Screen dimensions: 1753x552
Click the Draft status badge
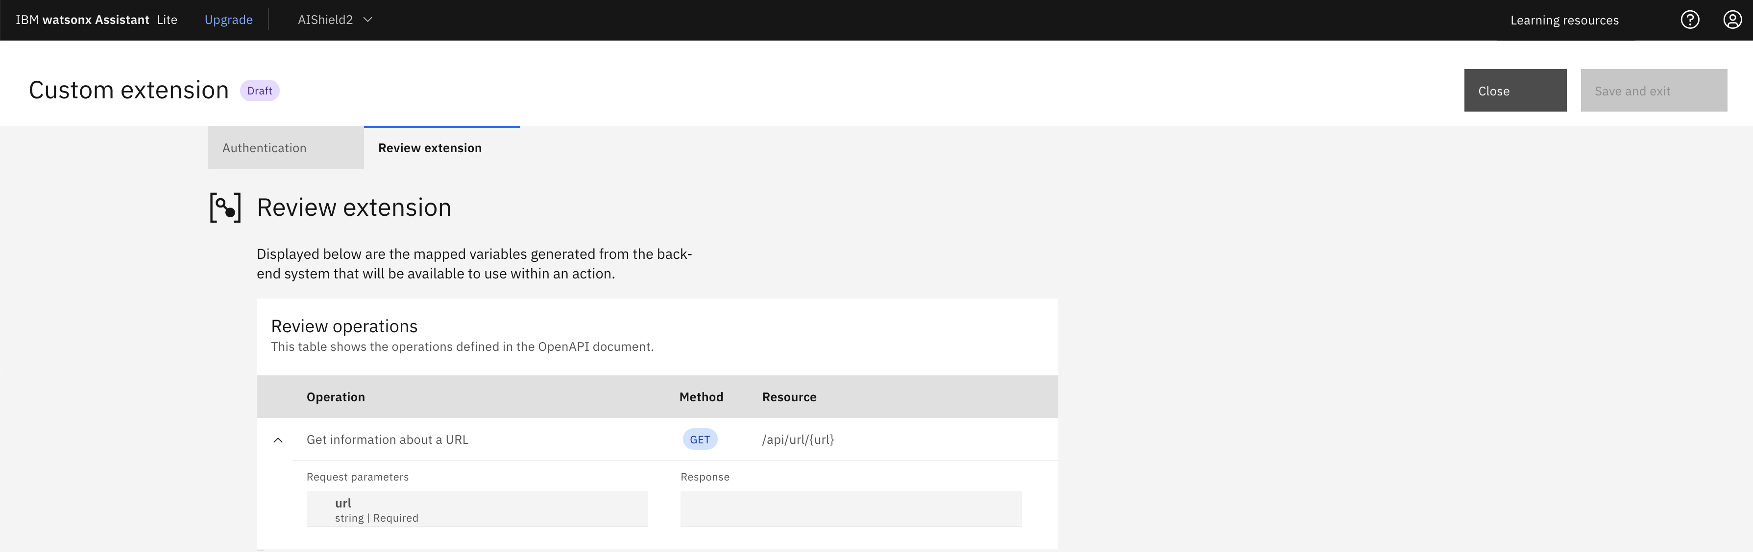259,90
